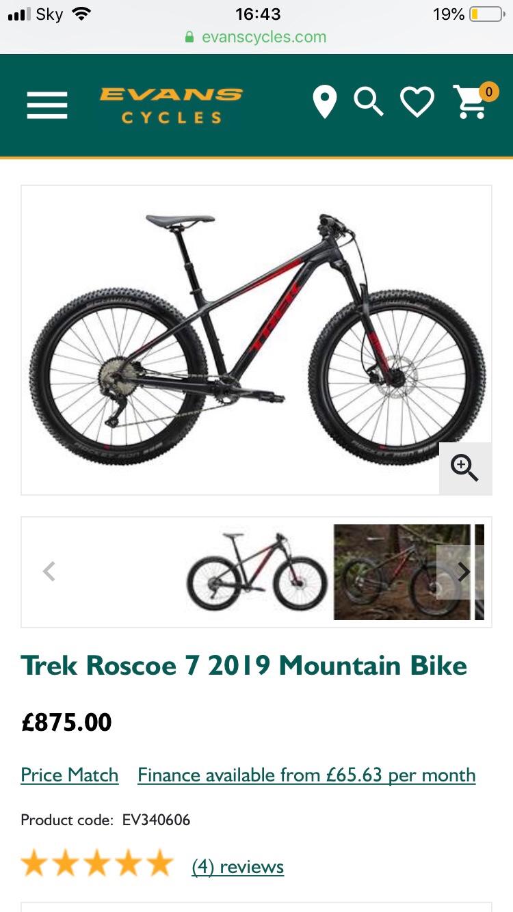Open wishlist via the heart icon
This screenshot has height=912, width=513.
tap(417, 103)
